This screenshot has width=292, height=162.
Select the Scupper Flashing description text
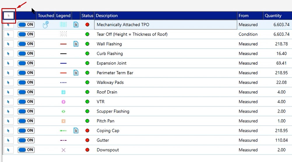(113, 111)
